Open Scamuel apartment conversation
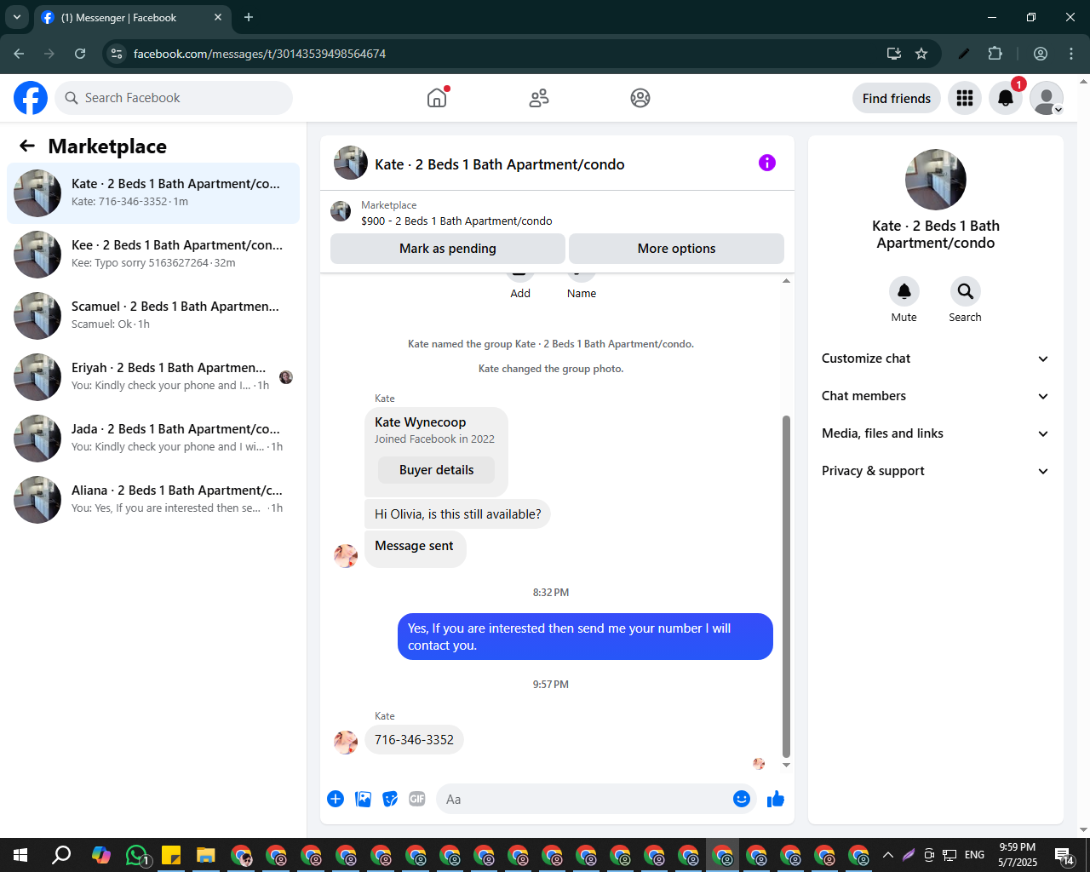The image size is (1090, 872). coord(153,316)
